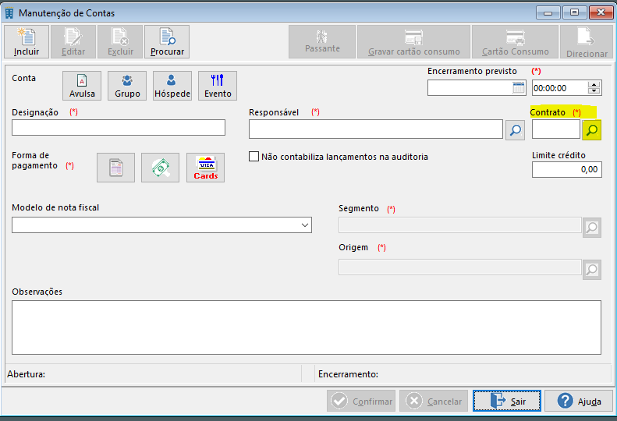Decrease the closing time value
Image resolution: width=617 pixels, height=421 pixels.
click(x=594, y=91)
